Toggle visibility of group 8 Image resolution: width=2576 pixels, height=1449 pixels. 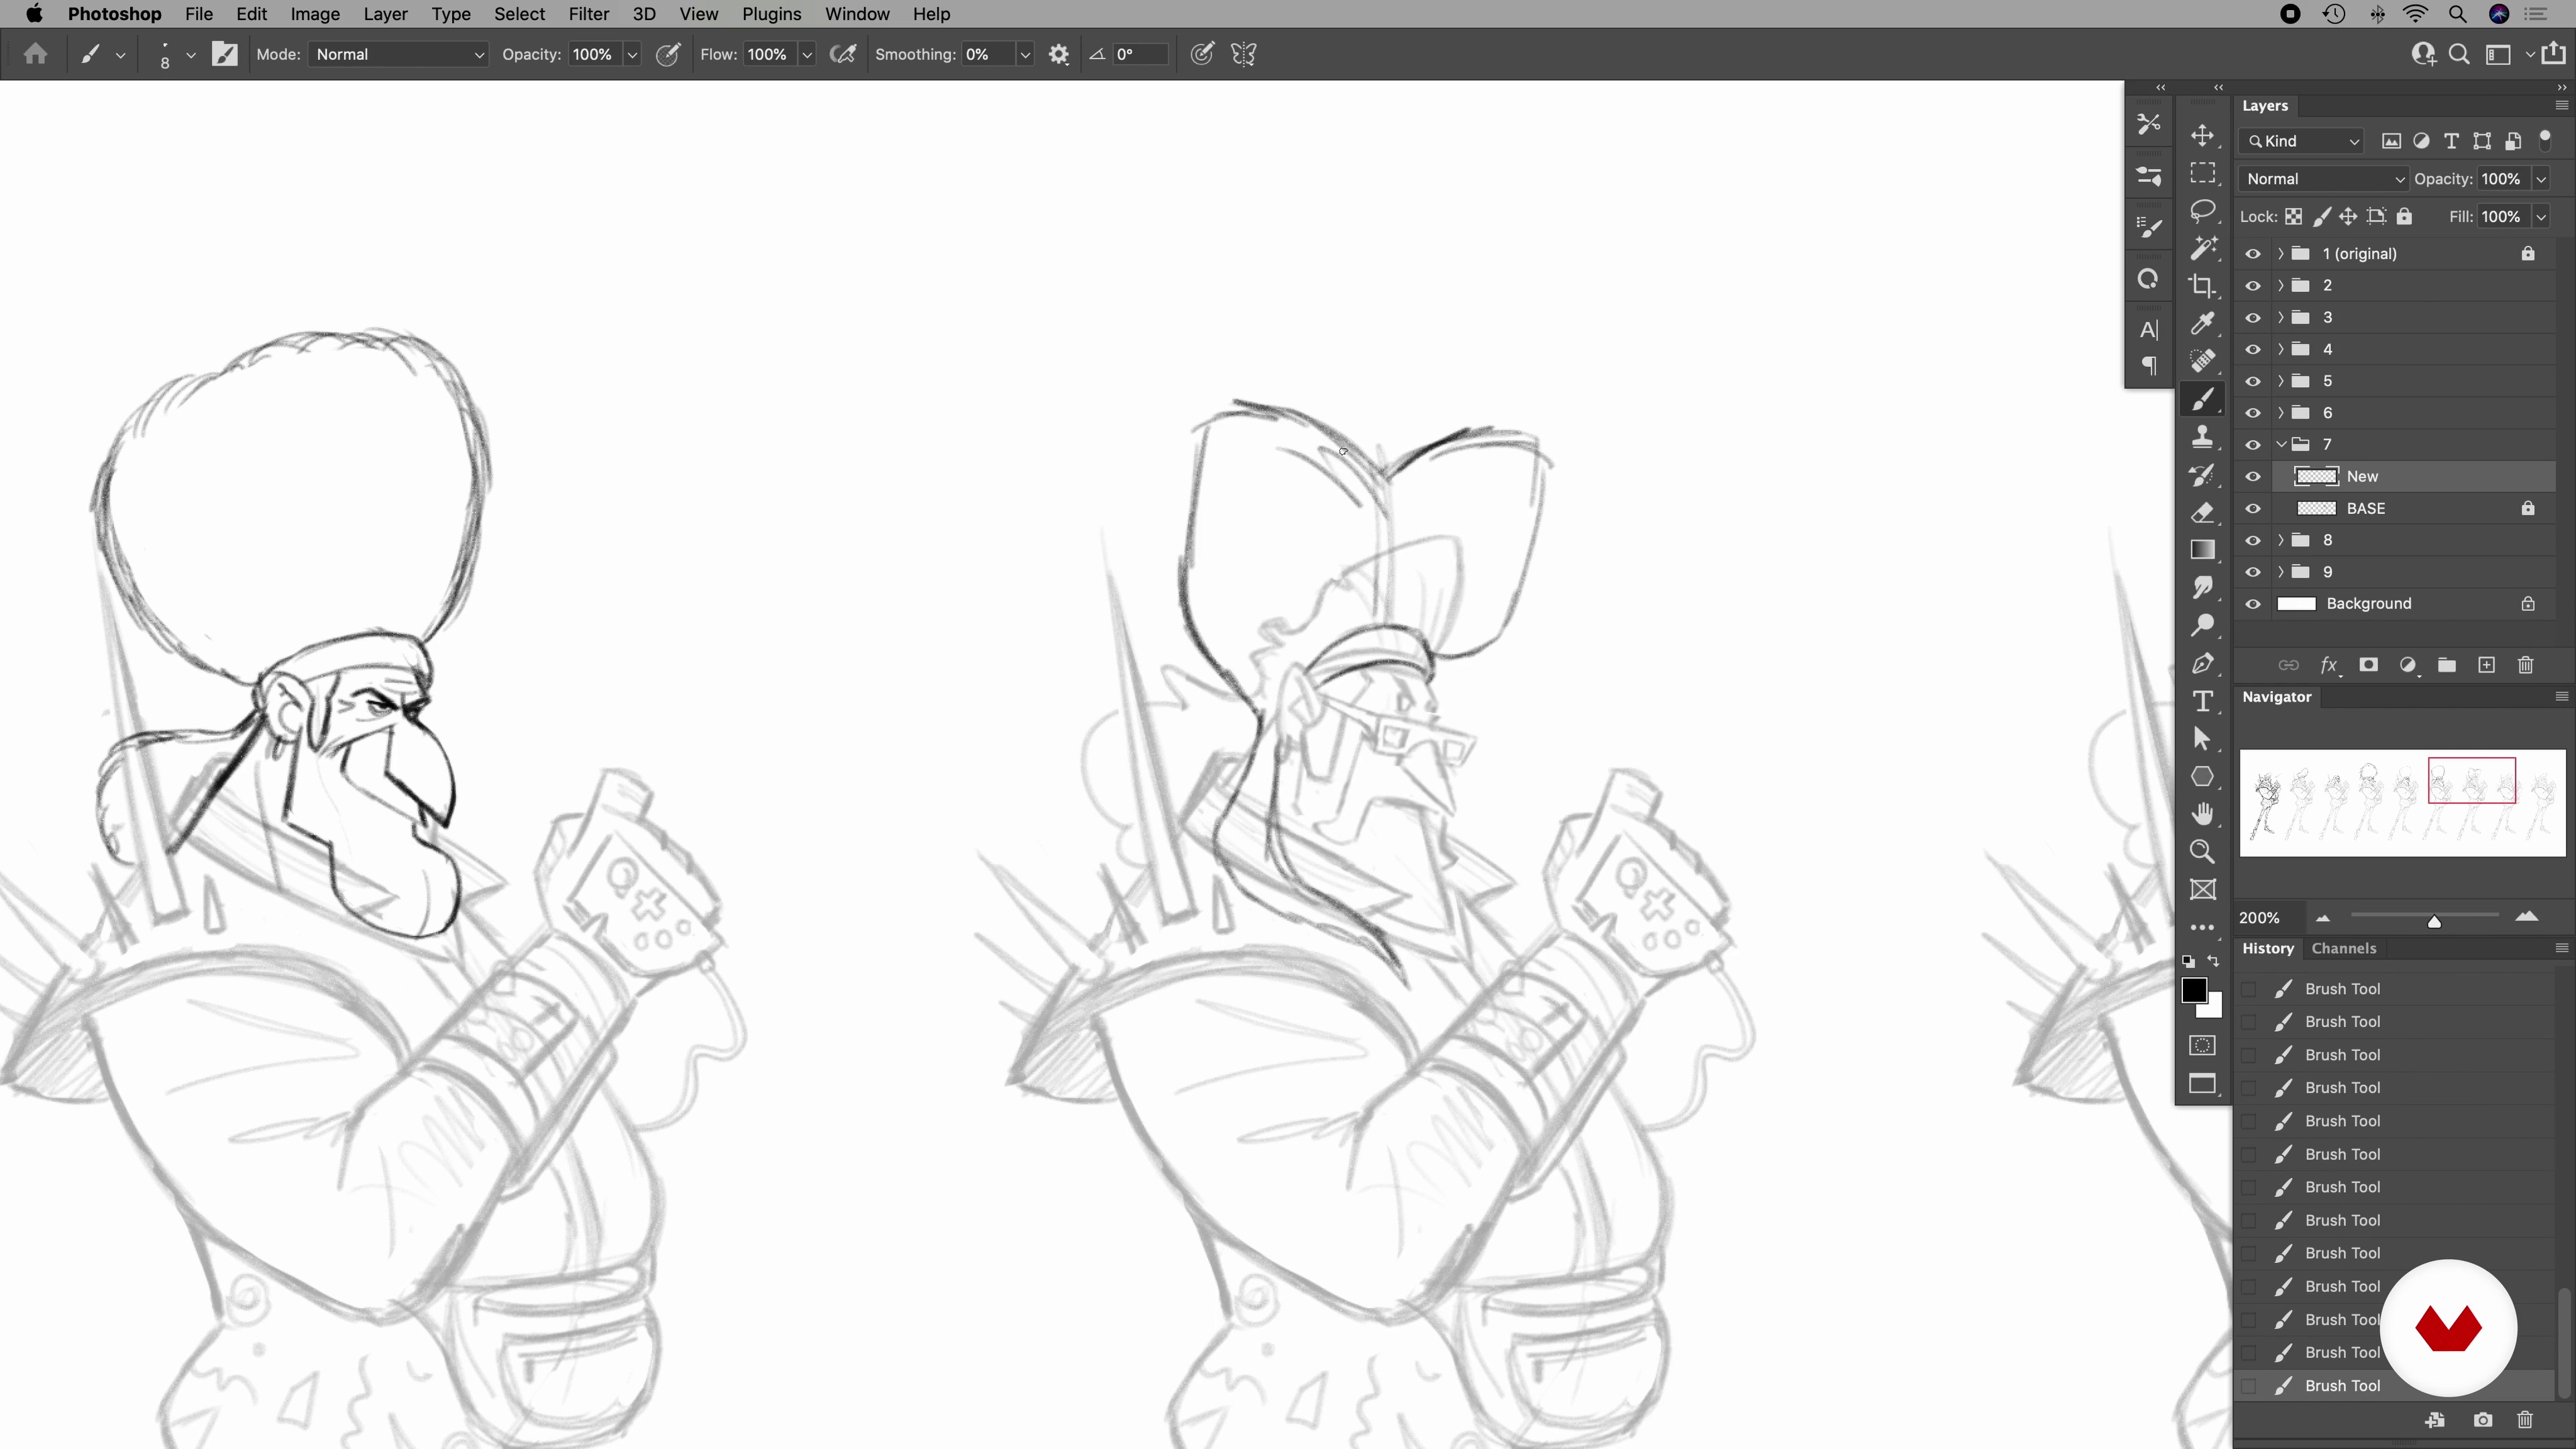pos(2252,541)
